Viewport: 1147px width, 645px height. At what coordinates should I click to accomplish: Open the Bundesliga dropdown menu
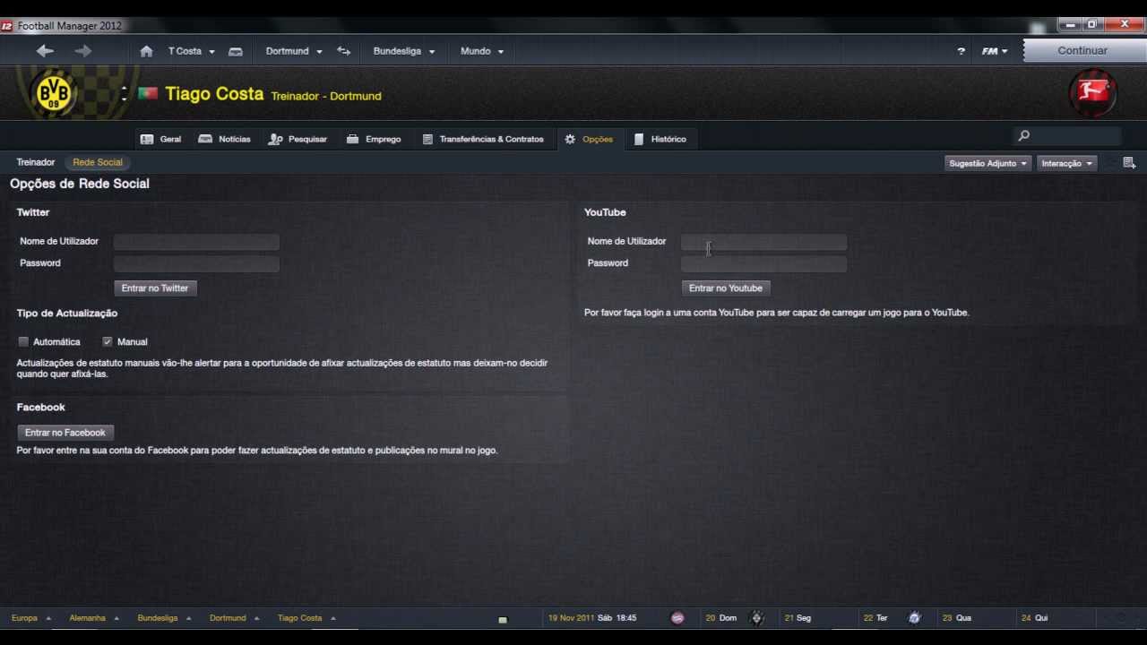tap(404, 51)
